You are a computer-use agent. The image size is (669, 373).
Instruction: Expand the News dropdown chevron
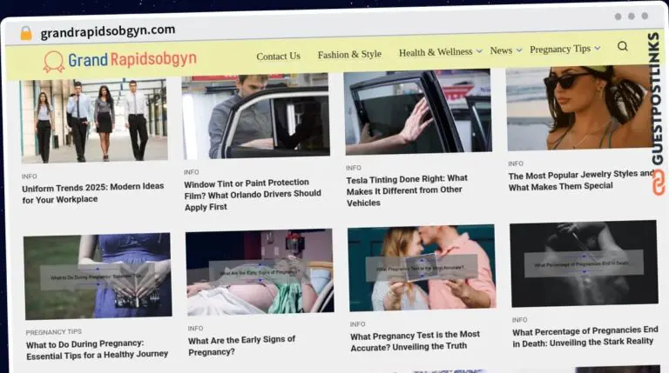point(519,50)
